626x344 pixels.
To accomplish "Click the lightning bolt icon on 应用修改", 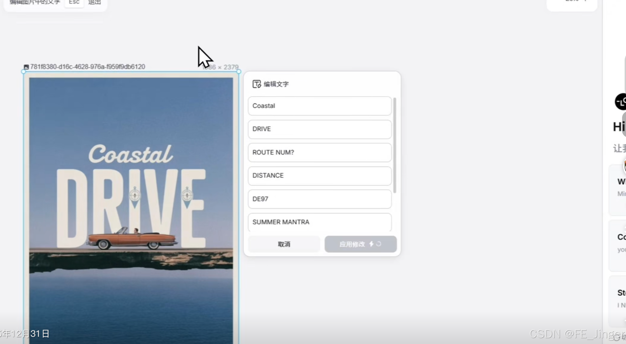I will pyautogui.click(x=371, y=244).
